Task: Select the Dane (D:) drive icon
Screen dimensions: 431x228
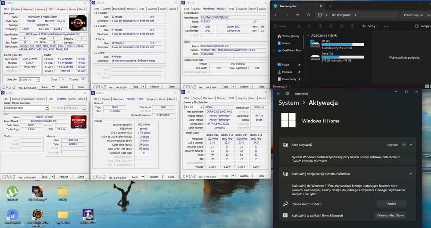Action: click(x=315, y=57)
